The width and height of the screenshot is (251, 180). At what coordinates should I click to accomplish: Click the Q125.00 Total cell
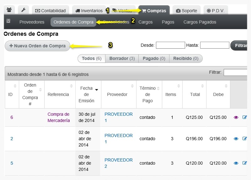(x=194, y=117)
